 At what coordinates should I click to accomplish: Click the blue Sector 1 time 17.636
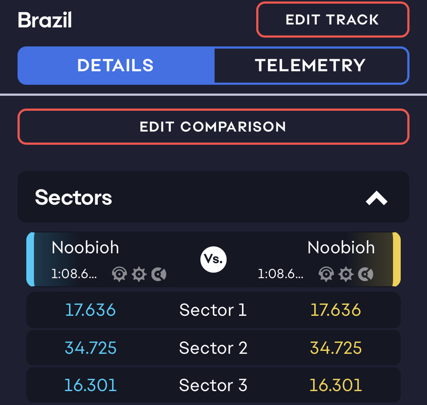tap(90, 310)
